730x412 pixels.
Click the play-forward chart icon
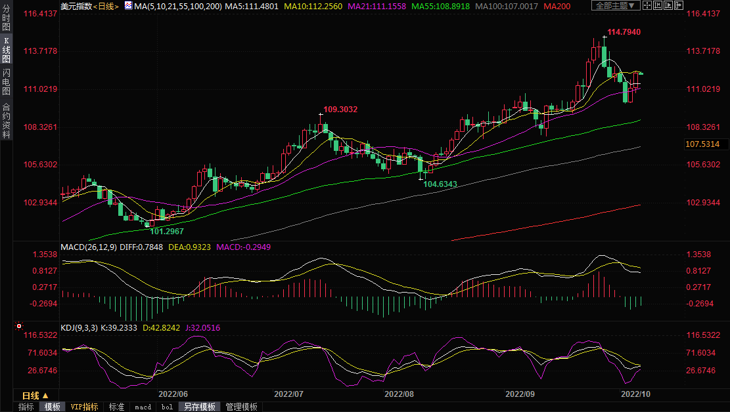click(668, 6)
